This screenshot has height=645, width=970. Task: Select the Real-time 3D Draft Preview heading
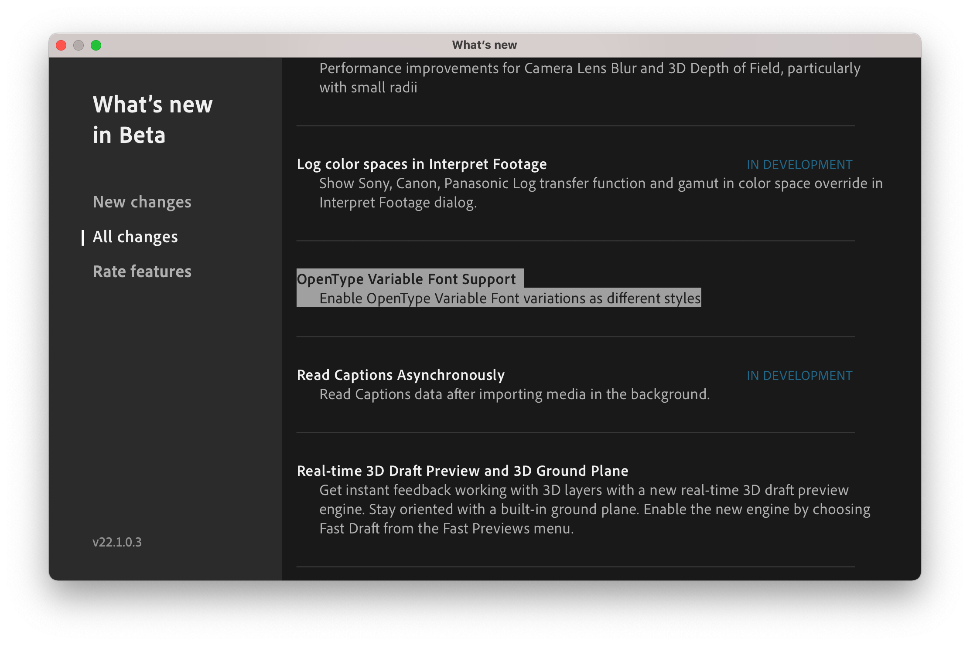462,471
